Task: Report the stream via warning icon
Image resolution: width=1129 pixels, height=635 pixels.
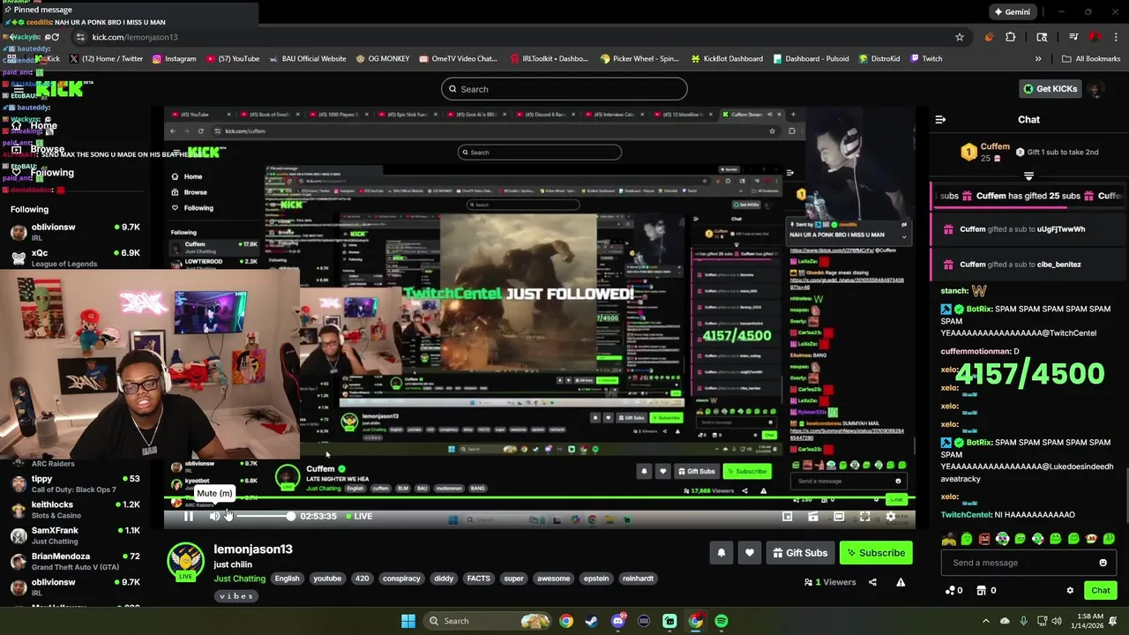Action: point(901,582)
